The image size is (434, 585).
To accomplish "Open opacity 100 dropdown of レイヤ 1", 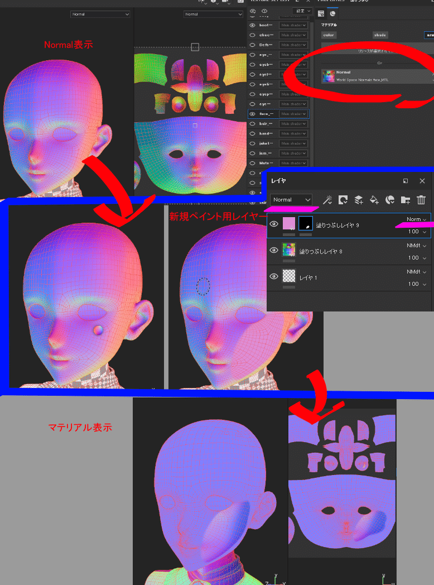I will coord(417,284).
